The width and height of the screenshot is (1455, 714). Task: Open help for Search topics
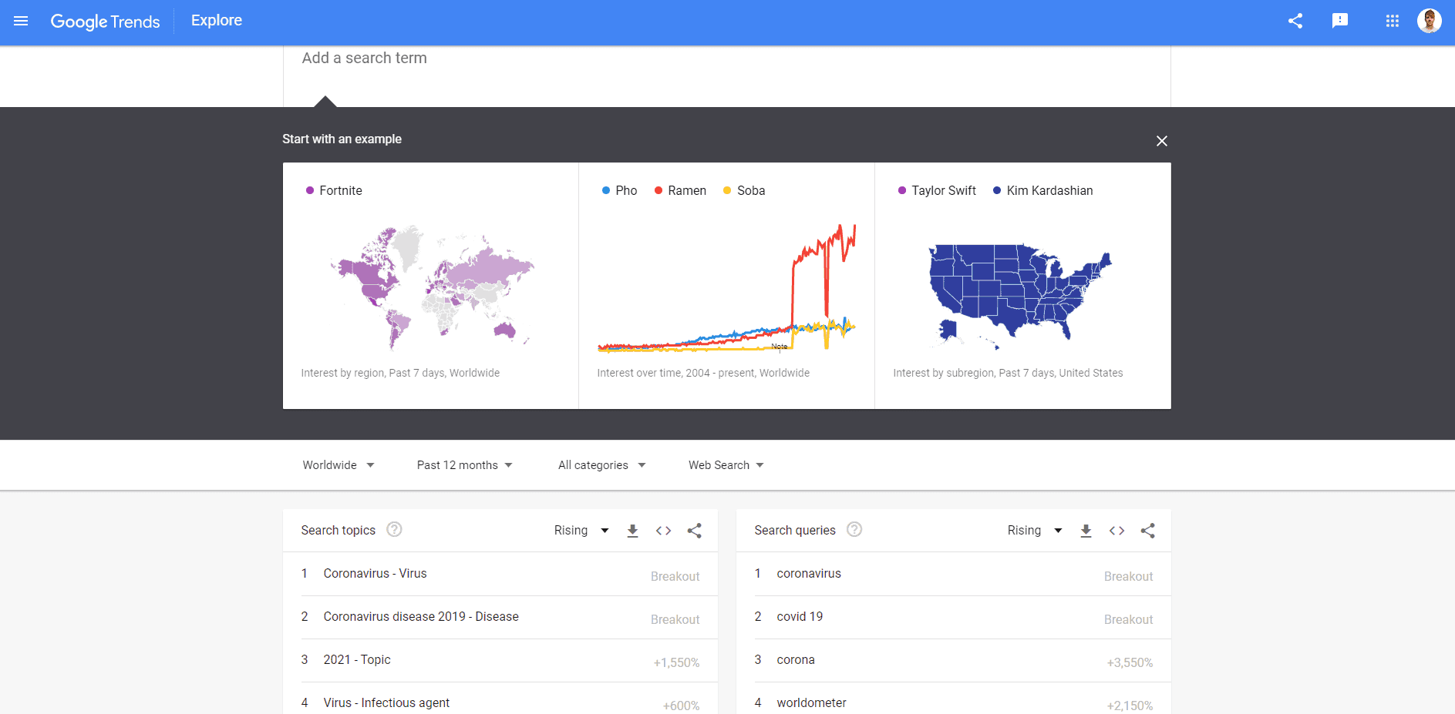coord(394,530)
